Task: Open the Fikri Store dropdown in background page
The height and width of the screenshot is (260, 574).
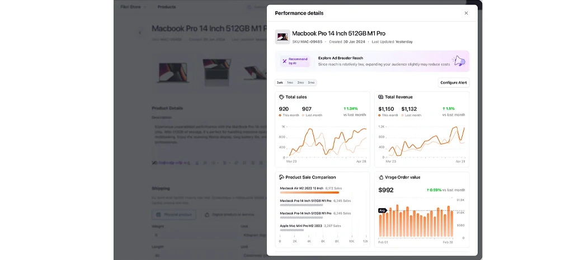Action: 133,7
